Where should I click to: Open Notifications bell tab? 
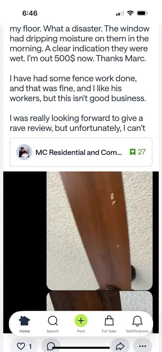[137, 324]
